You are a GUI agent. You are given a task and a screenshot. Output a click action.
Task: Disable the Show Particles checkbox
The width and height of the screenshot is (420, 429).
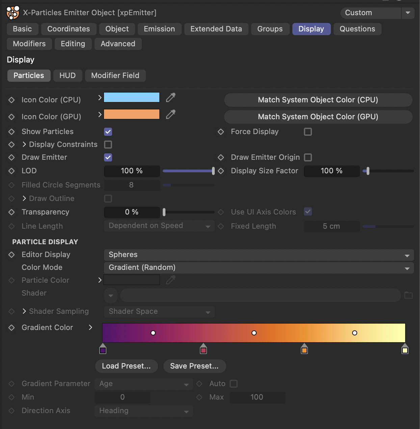108,132
